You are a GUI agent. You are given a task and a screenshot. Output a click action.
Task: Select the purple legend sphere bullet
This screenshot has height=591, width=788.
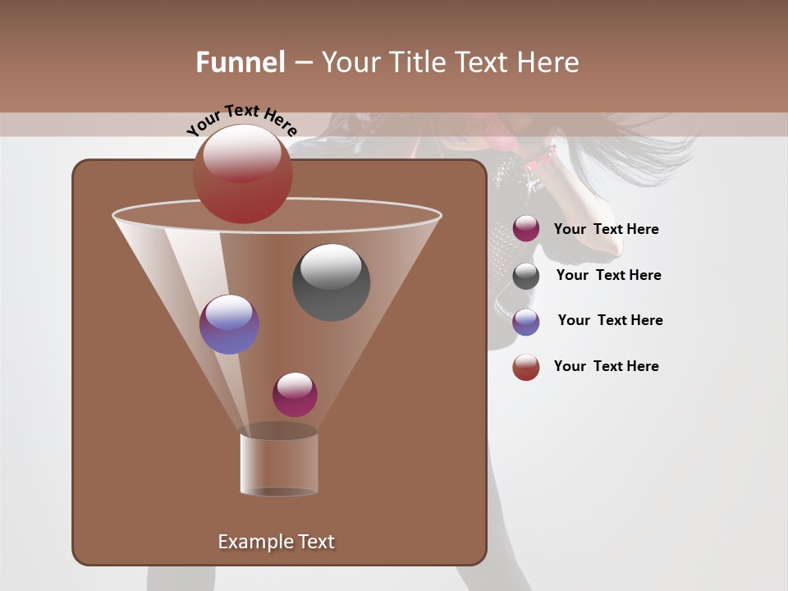(526, 322)
